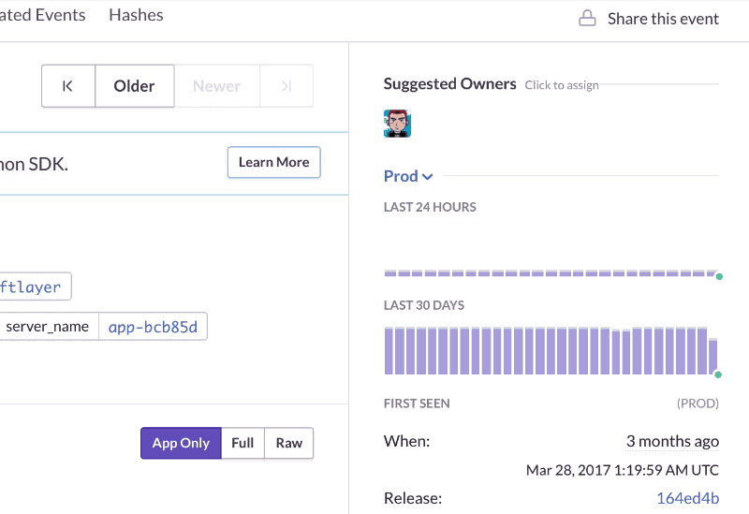
Task: Switch to the Hashes tab
Action: point(136,15)
